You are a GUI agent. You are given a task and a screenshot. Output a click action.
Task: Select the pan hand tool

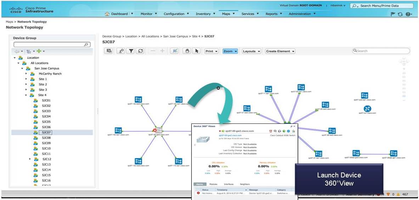coord(187,51)
